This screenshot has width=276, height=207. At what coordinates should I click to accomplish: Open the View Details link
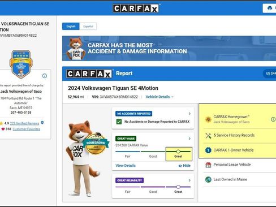[126, 166]
